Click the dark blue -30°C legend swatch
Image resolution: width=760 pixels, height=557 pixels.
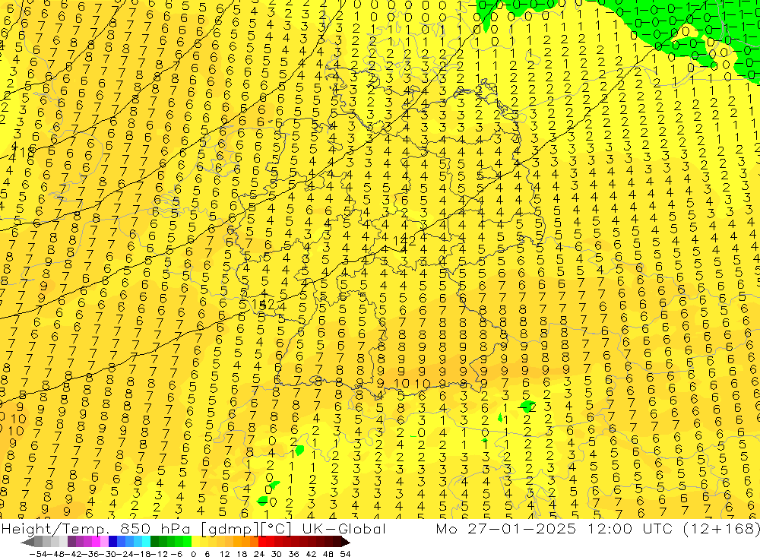112,542
